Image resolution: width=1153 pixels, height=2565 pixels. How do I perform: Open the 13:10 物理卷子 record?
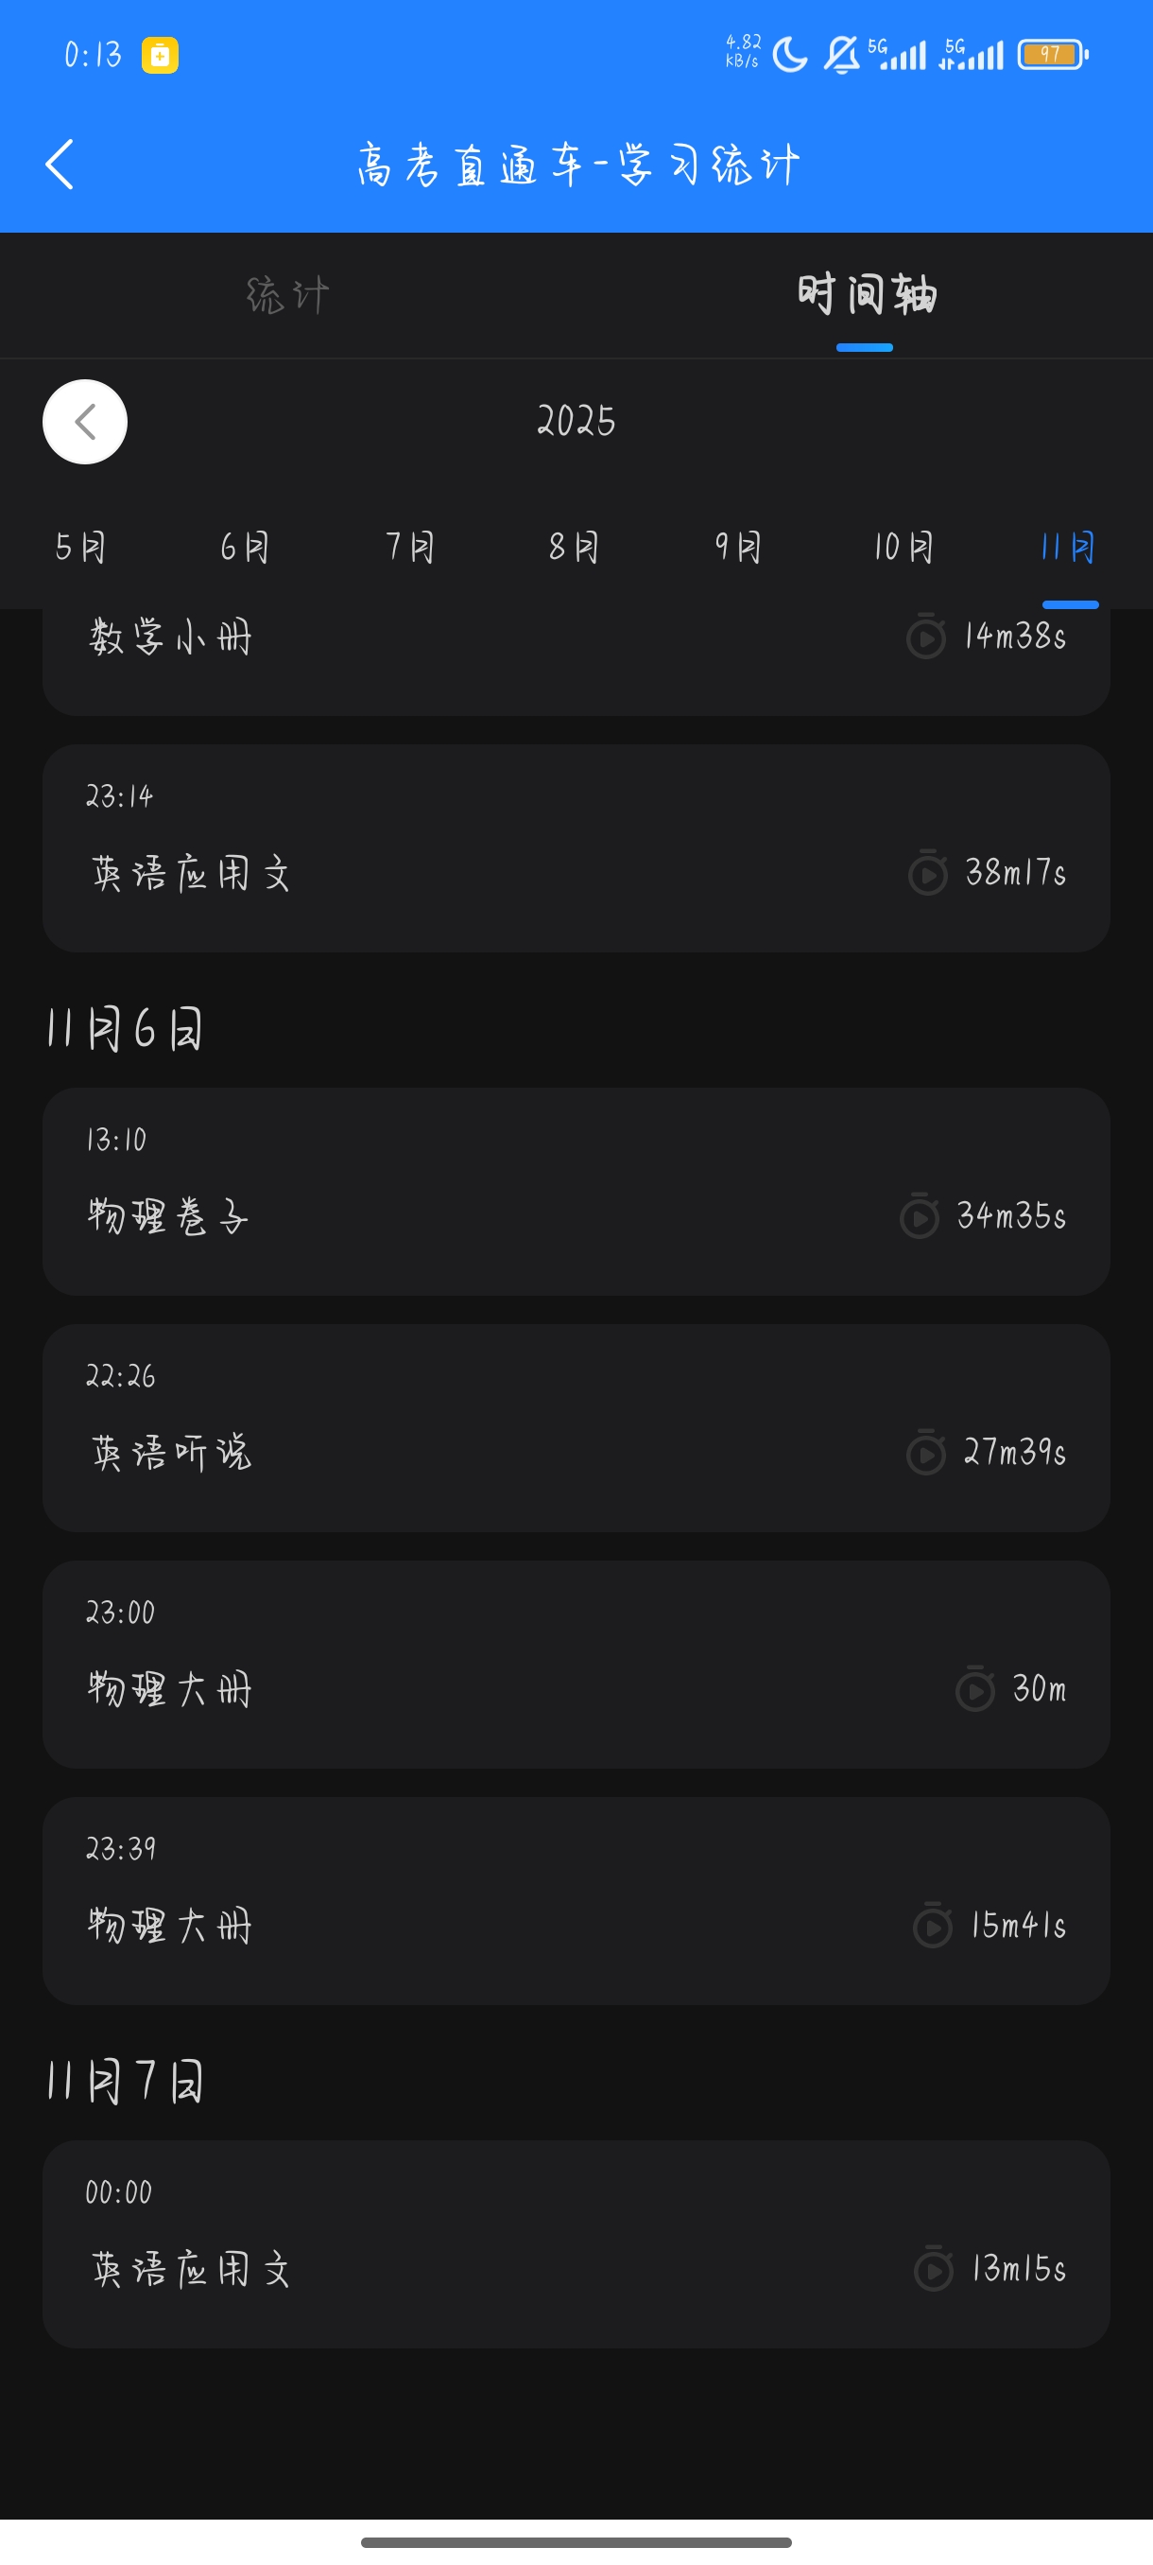click(576, 1191)
